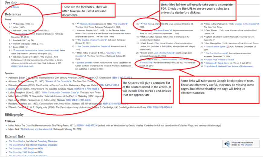Follow ISBN 978-81-7017-240-6 link
The width and height of the screenshot is (263, 157).
click(x=78, y=100)
